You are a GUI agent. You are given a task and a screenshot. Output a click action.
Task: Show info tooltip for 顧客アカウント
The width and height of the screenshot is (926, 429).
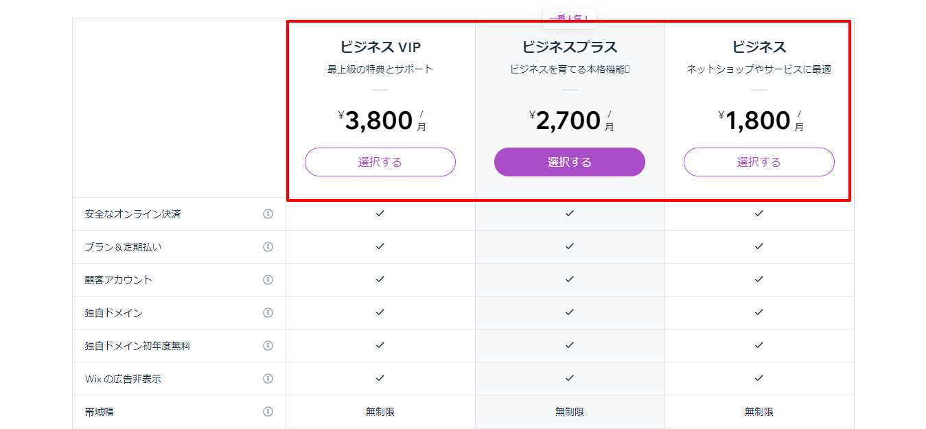pos(268,280)
